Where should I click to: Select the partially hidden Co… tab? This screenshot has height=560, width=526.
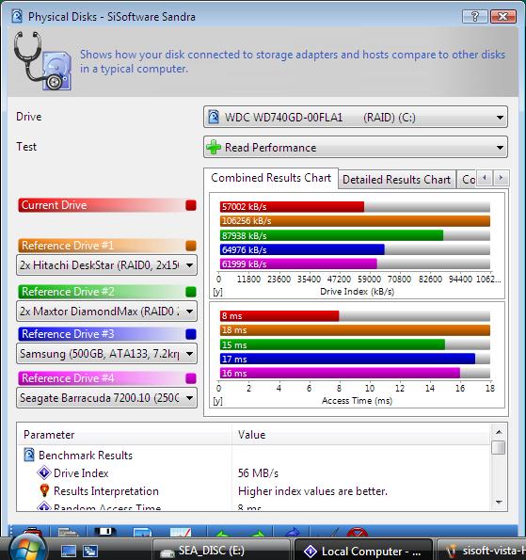468,179
